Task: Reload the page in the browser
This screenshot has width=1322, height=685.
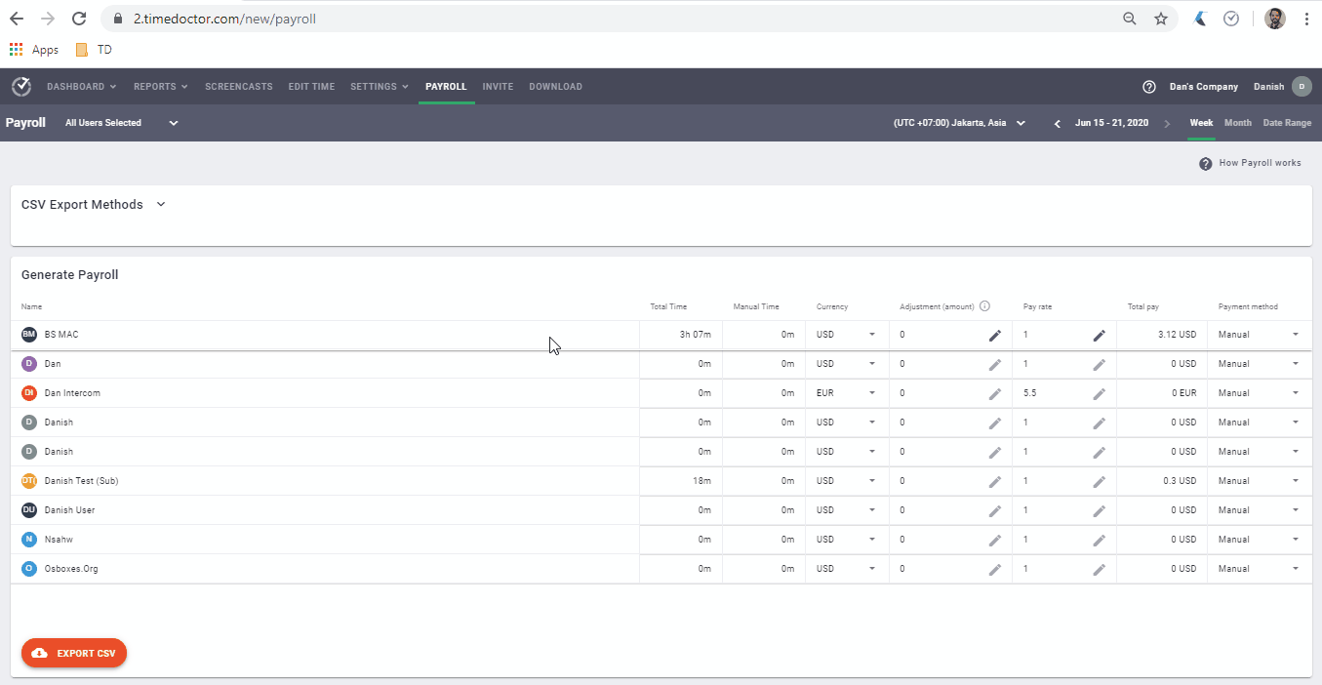Action: click(x=79, y=19)
